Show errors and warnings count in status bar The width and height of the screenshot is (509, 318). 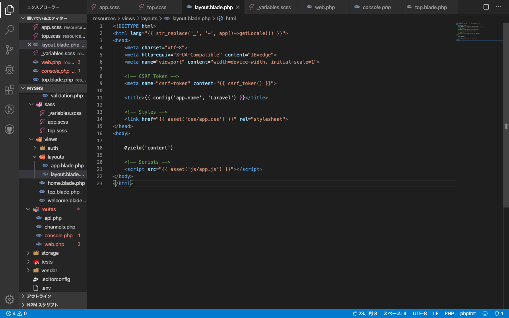coord(16,314)
